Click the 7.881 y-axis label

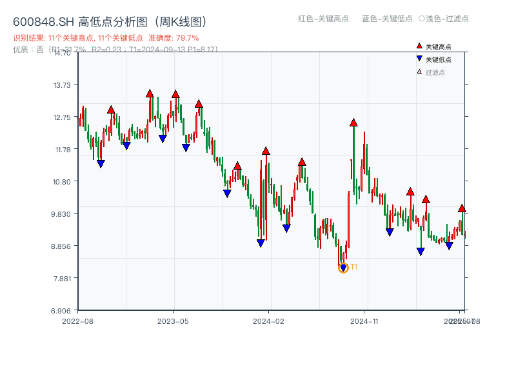[x=61, y=279]
